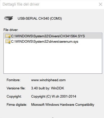Screen dimensions: 104x118
Task: Click the dialog title Dettagli file del driver
Action: pyautogui.click(x=21, y=4)
